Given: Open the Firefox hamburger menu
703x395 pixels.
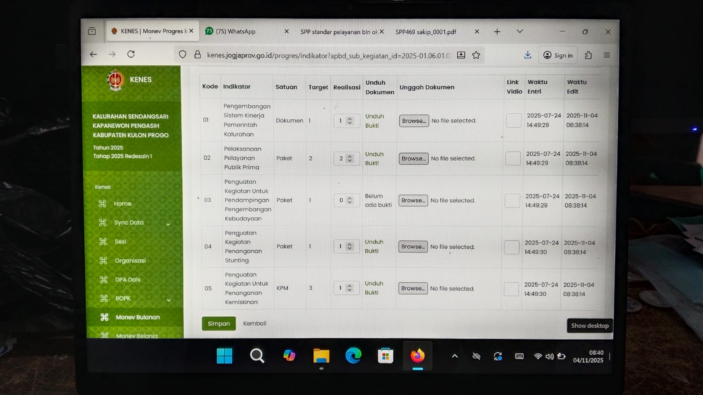Looking at the screenshot, I should click(x=607, y=55).
